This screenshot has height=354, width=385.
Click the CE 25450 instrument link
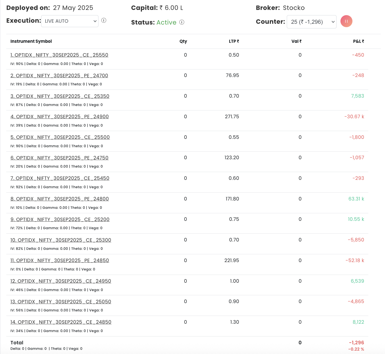coord(60,178)
